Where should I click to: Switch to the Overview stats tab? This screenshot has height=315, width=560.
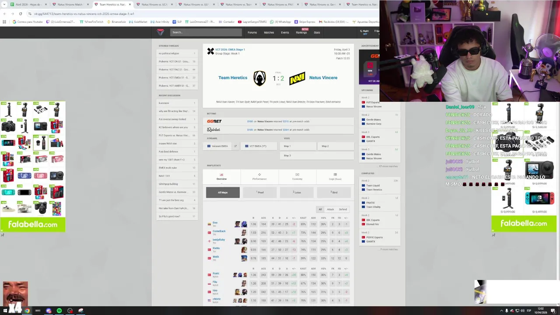(x=221, y=176)
